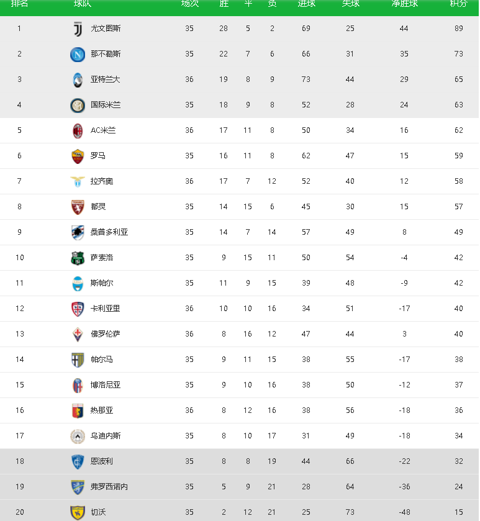480x521 pixels.
Task: Open the 那不勒斯 team name link
Action: click(x=106, y=54)
